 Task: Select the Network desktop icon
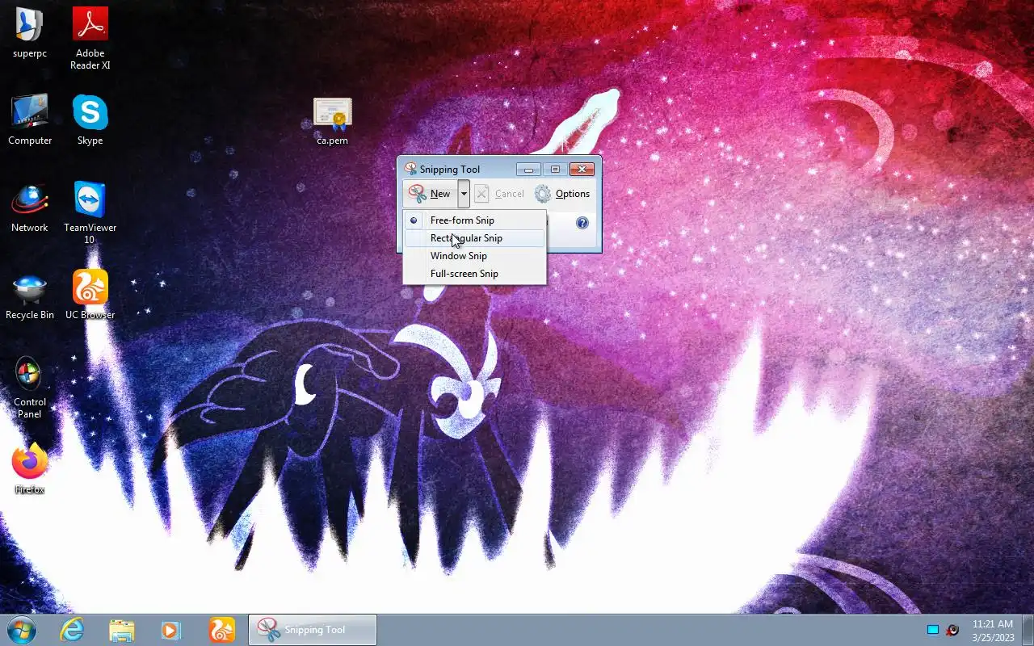(30, 208)
